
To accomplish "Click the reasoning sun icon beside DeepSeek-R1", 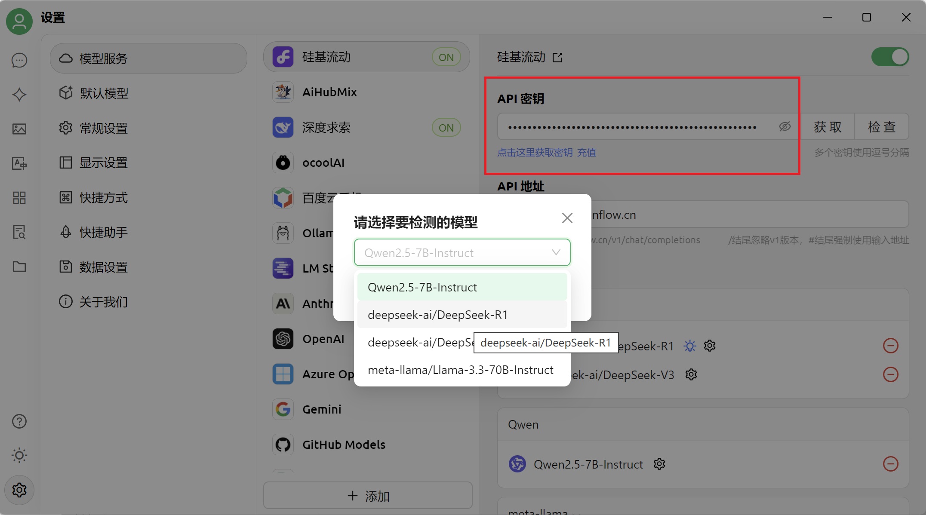I will [x=690, y=346].
